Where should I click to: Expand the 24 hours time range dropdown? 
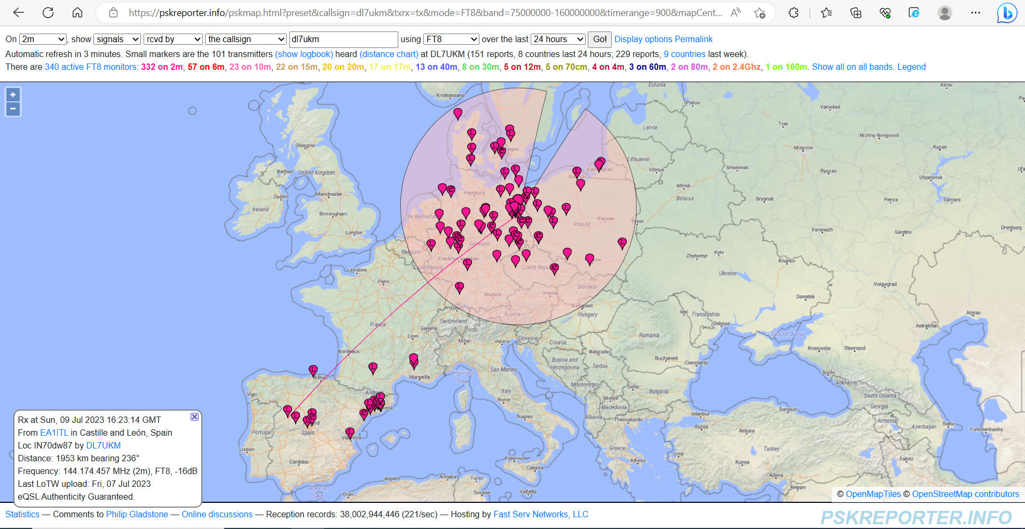click(558, 39)
